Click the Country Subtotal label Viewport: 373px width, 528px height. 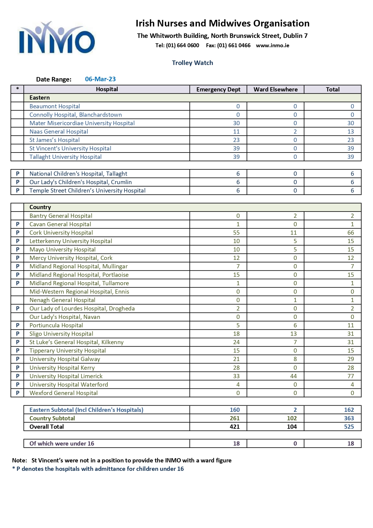(52, 418)
